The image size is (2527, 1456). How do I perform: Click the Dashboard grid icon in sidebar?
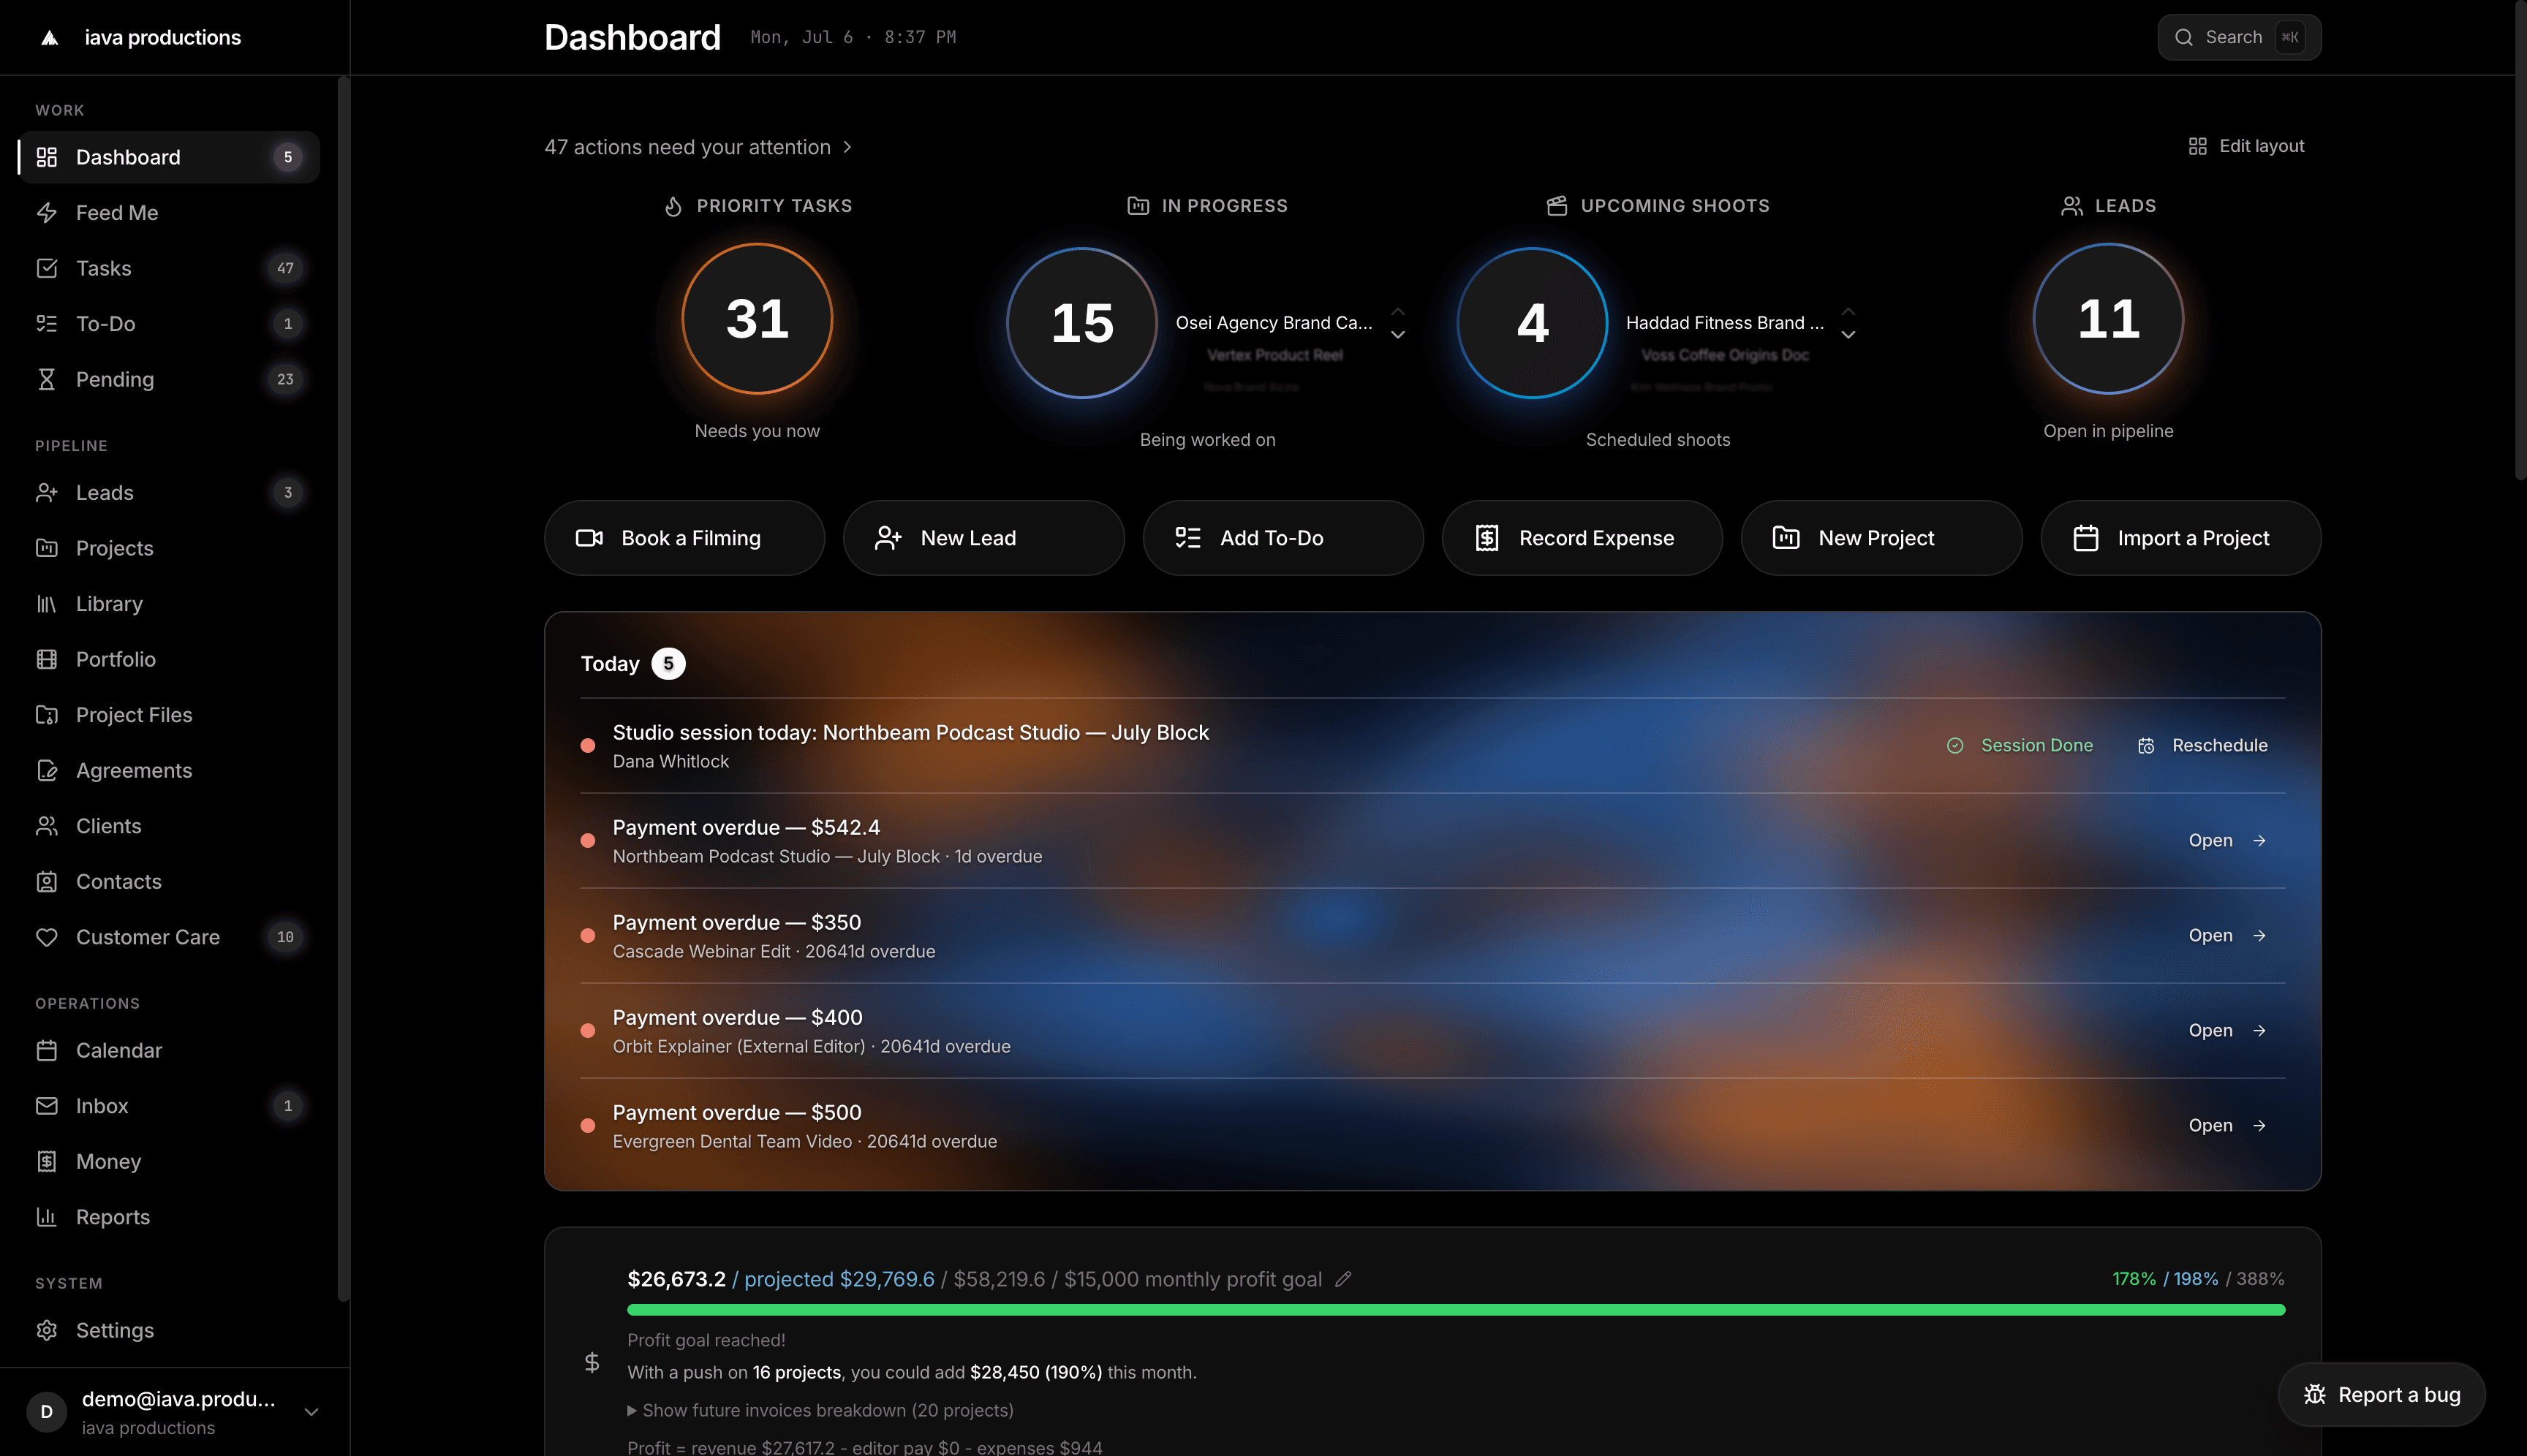(46, 157)
